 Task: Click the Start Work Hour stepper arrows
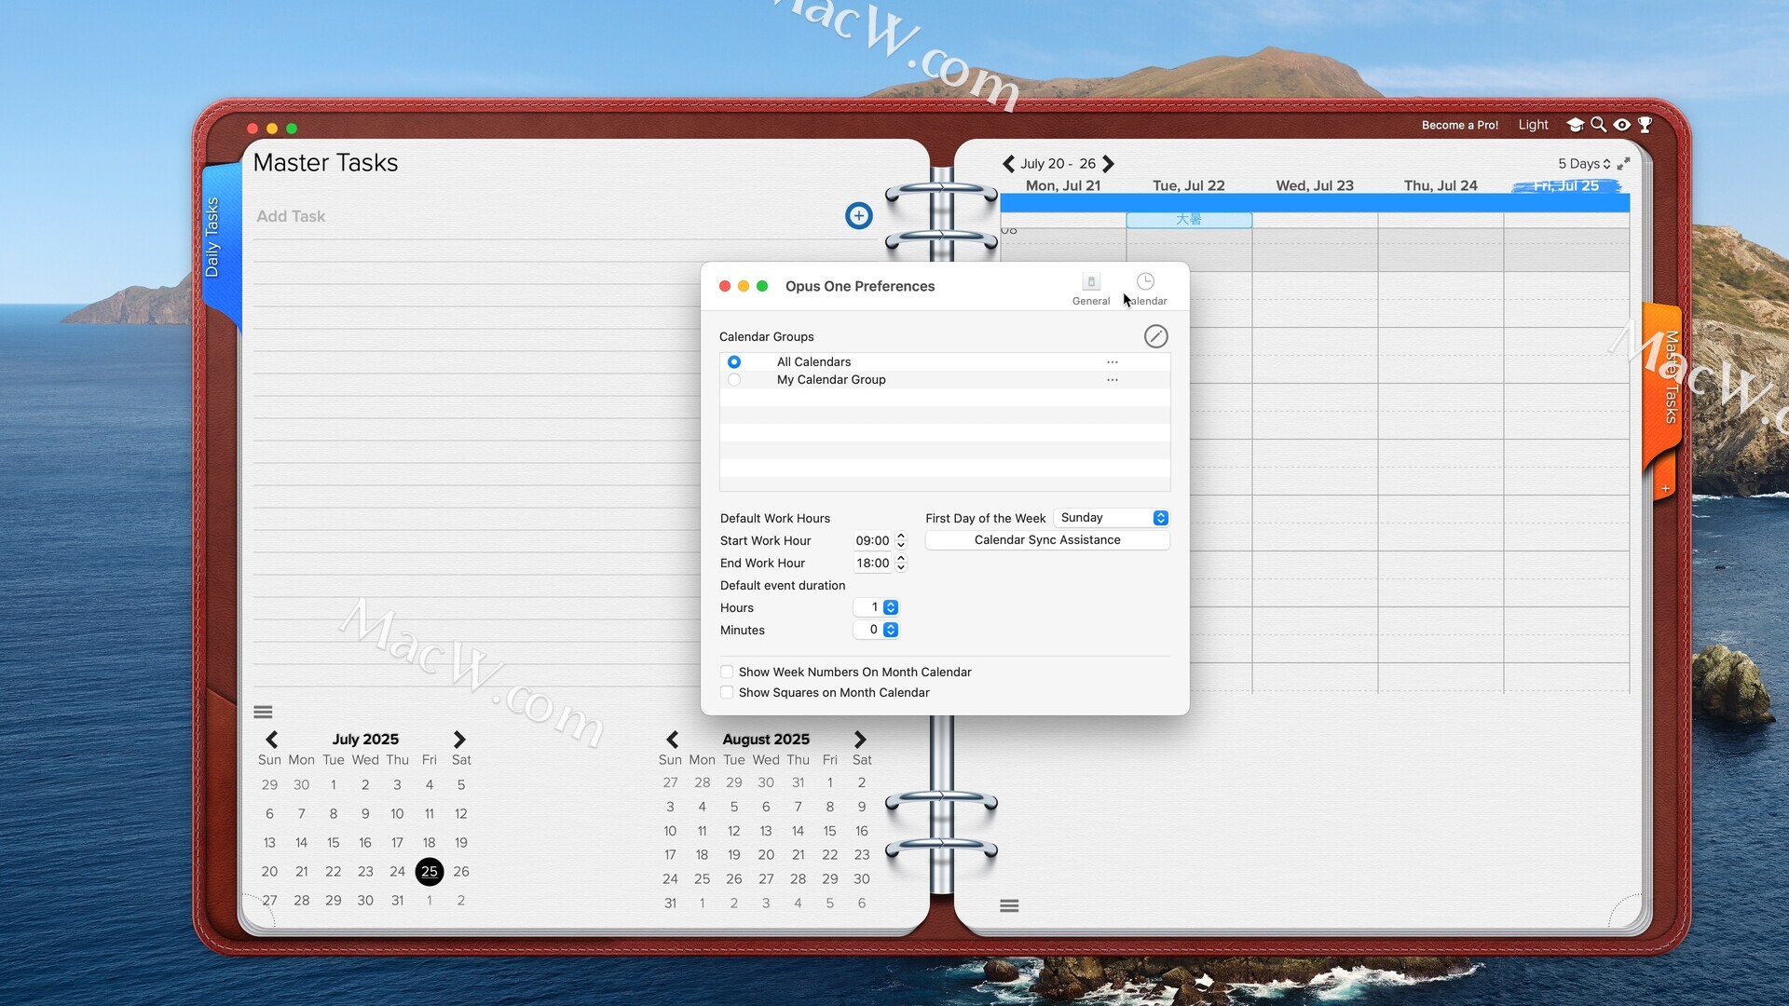coord(901,540)
